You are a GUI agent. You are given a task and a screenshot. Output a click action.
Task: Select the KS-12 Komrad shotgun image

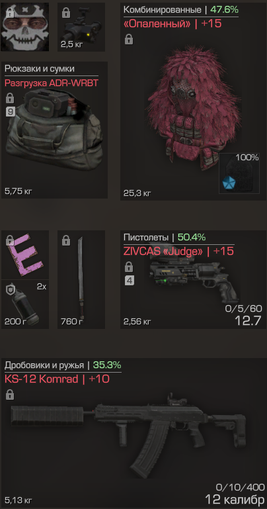click(x=129, y=435)
